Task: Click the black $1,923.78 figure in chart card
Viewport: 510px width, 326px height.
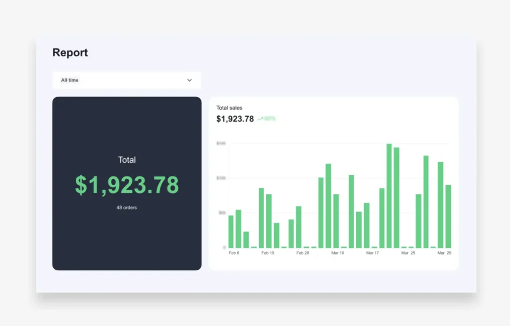Action: [235, 119]
